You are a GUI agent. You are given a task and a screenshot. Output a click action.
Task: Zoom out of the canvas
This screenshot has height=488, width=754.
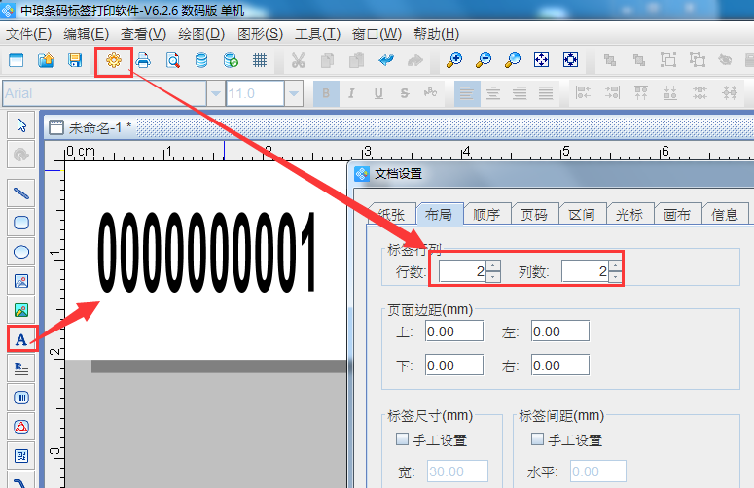click(x=484, y=60)
